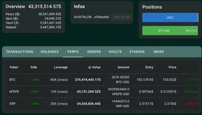Click the Perps (3) overview line
Image resolution: width=202 pixels, height=115 pixels.
coord(33,14)
